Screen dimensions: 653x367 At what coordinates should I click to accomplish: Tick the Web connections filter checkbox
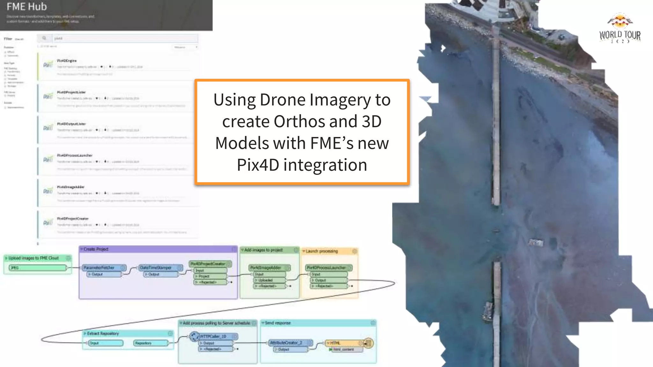point(5,83)
